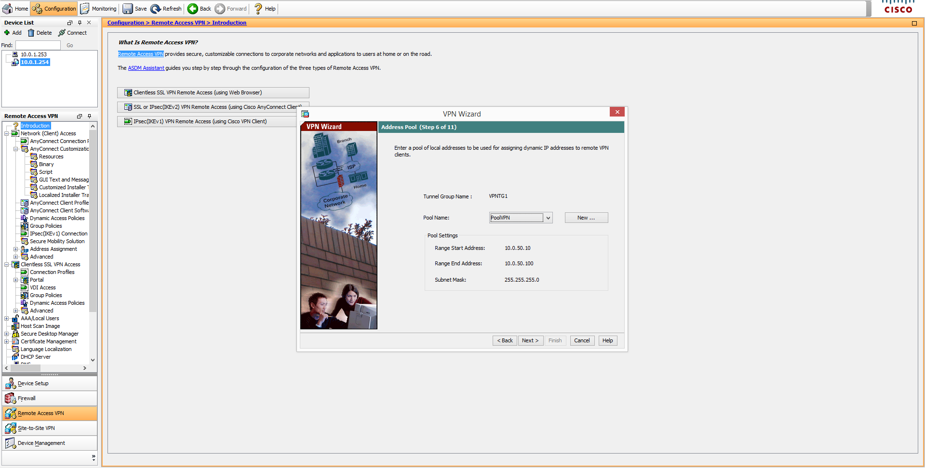Open the Home toolbar button
This screenshot has width=925, height=468.
pyautogui.click(x=15, y=9)
